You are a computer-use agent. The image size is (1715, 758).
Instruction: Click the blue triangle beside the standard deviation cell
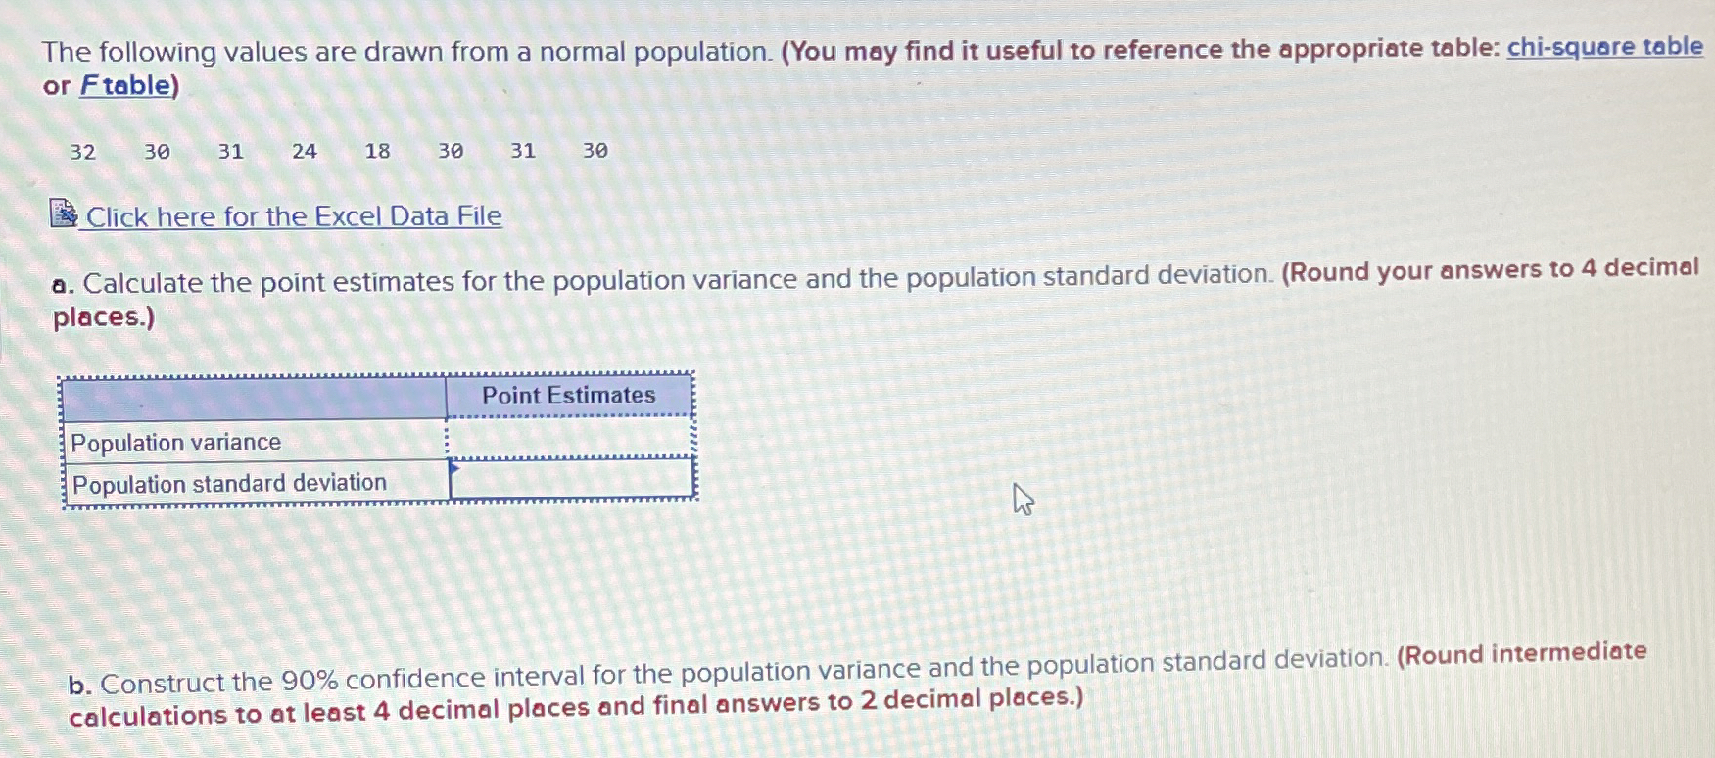(x=455, y=468)
